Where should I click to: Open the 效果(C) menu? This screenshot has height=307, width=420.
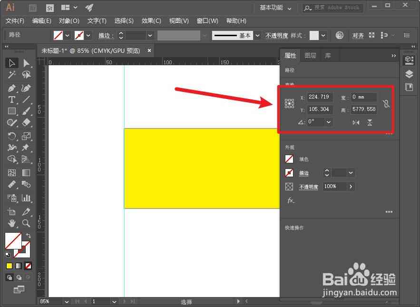tap(151, 21)
